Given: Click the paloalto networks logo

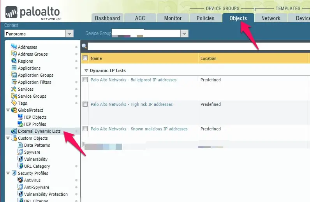Looking at the screenshot, I should [33, 13].
